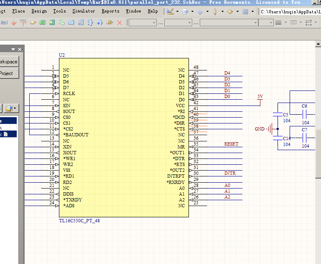
Task: Open the panel options down-arrow in left panel
Action: [x=13, y=49]
